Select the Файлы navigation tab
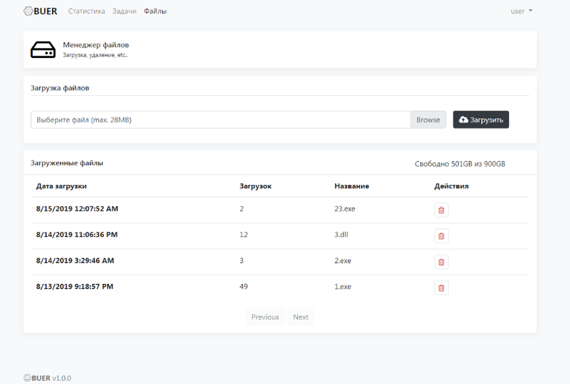 (x=155, y=11)
